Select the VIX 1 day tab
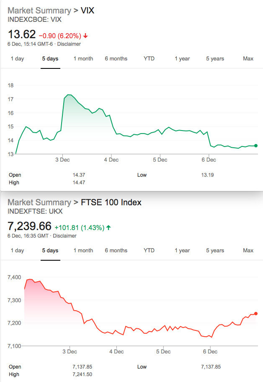Screen dimensions: 263x382 (17, 59)
